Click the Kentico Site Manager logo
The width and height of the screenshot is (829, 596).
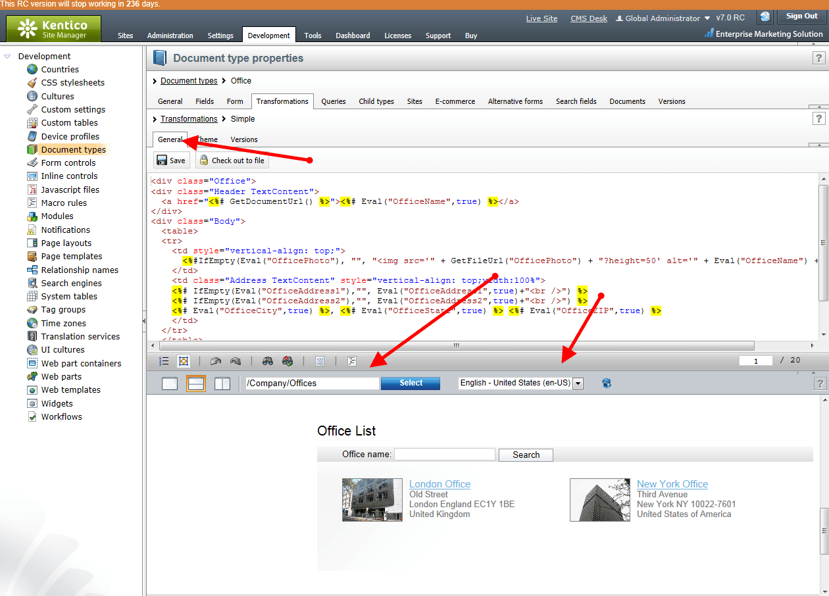pyautogui.click(x=54, y=29)
